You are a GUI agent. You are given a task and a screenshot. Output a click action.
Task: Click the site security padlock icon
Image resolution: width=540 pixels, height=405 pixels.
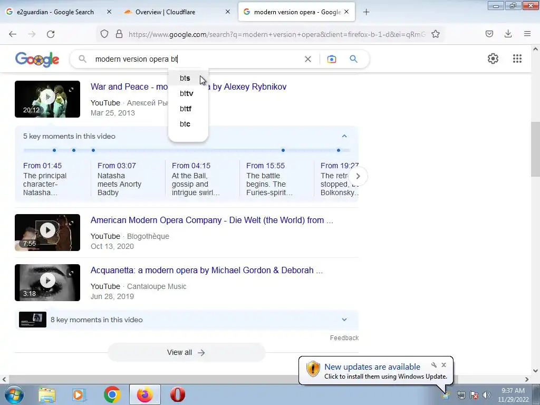point(119,34)
